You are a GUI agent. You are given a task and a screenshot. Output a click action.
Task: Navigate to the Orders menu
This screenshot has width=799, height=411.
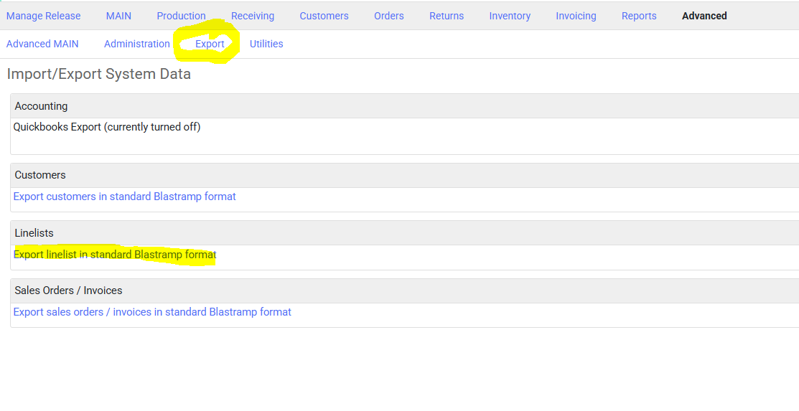point(389,16)
